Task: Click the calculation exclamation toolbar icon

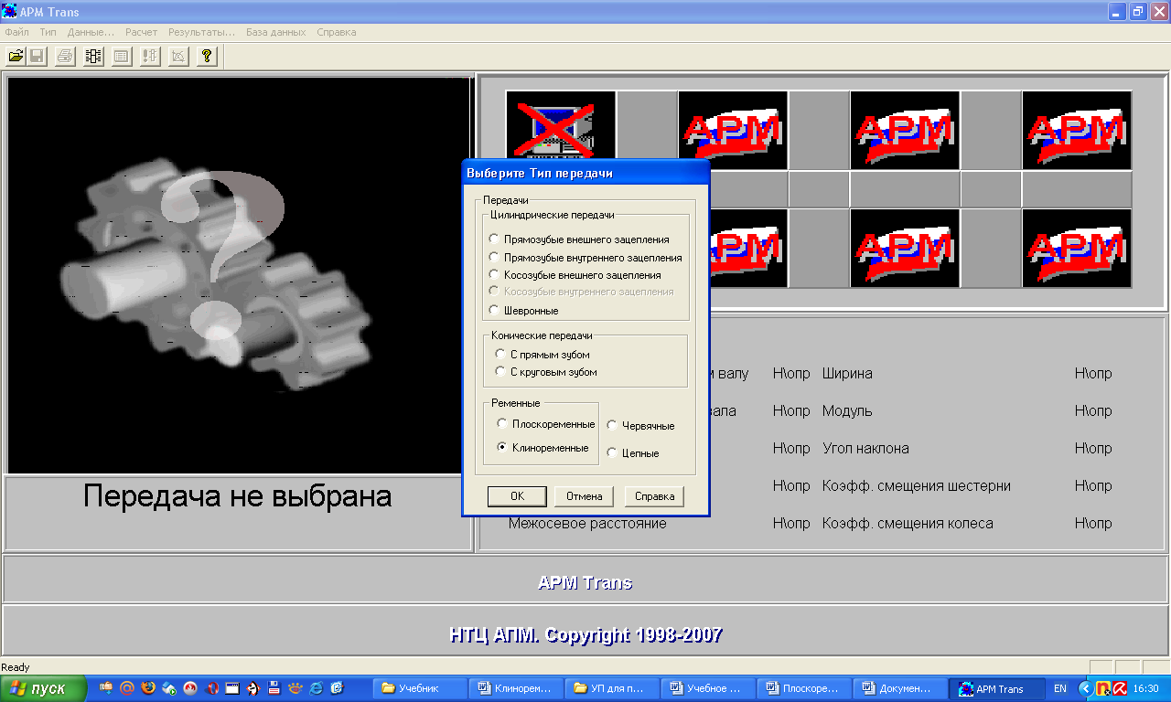Action: coord(150,57)
